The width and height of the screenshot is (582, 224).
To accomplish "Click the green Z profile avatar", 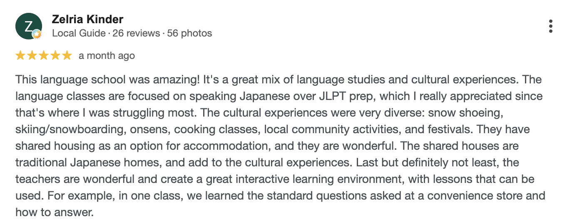I will [x=28, y=26].
